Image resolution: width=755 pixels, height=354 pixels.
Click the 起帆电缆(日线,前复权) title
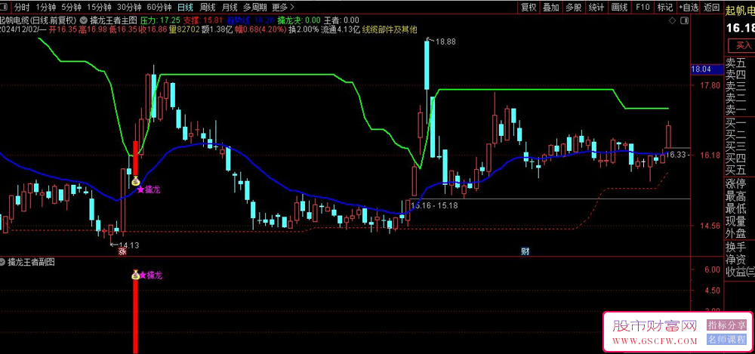coord(39,20)
